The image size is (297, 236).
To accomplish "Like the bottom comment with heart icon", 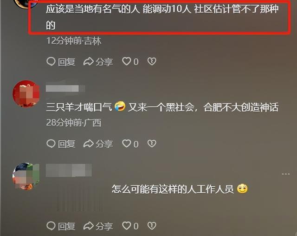I will [x=130, y=226].
